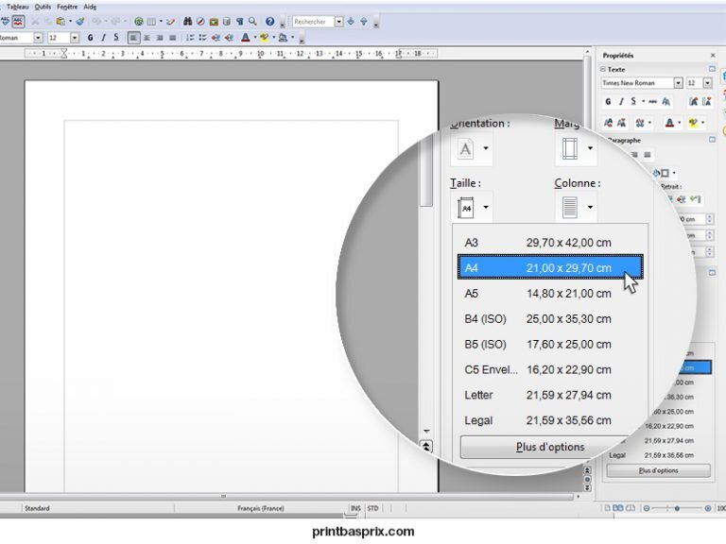The height and width of the screenshot is (544, 726).
Task: Open toolbar font color dropdown arrow
Action: [x=254, y=38]
